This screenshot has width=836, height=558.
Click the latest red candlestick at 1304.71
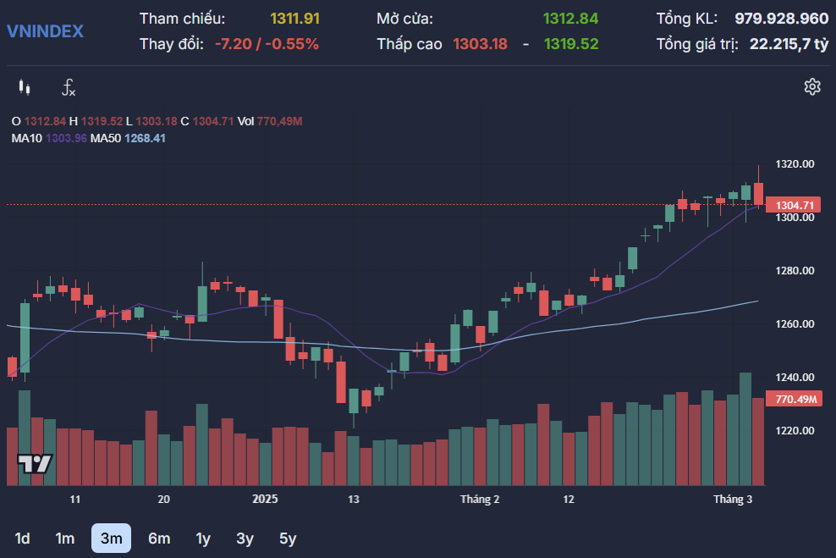[x=758, y=193]
